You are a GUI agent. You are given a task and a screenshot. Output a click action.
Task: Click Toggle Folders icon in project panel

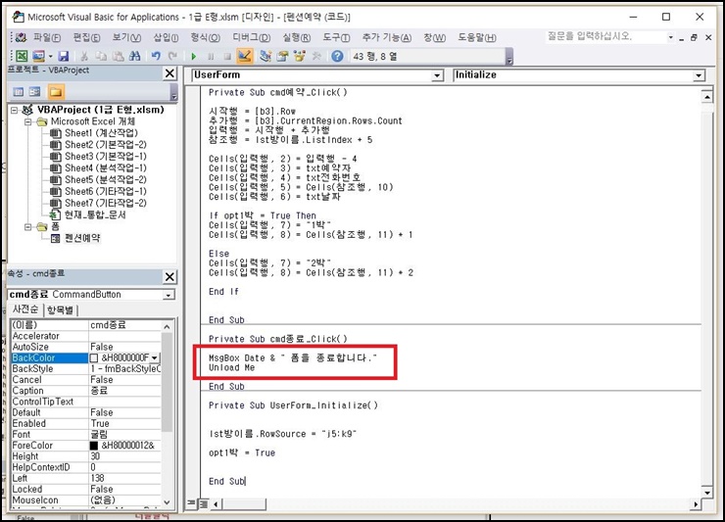[x=56, y=91]
